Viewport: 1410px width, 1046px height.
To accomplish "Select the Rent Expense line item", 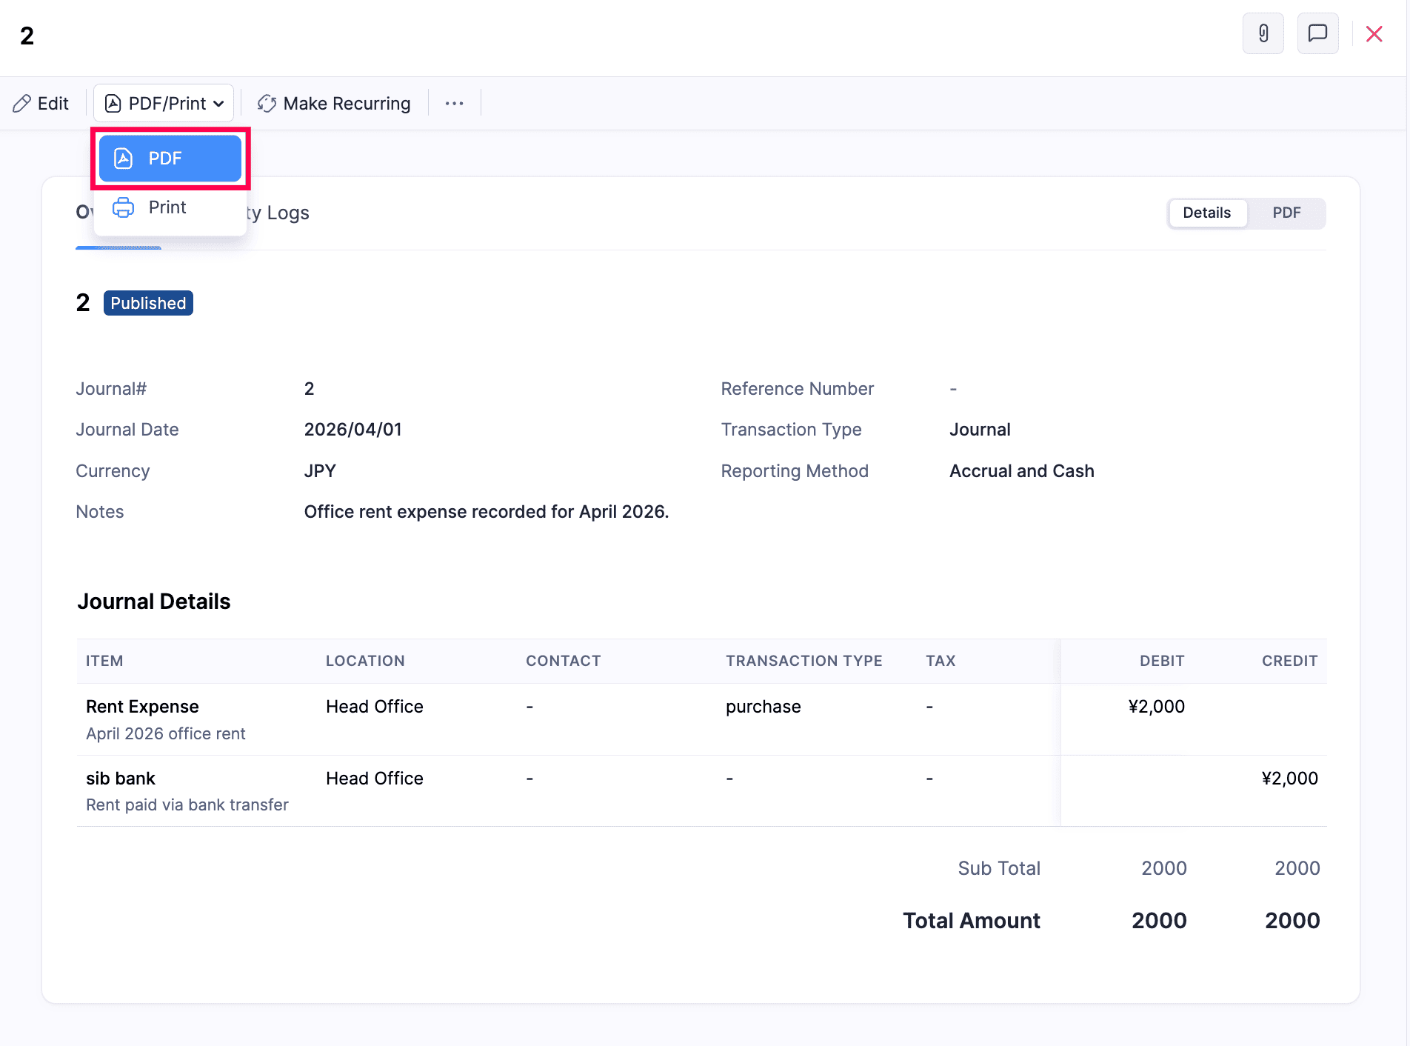I will tap(142, 707).
